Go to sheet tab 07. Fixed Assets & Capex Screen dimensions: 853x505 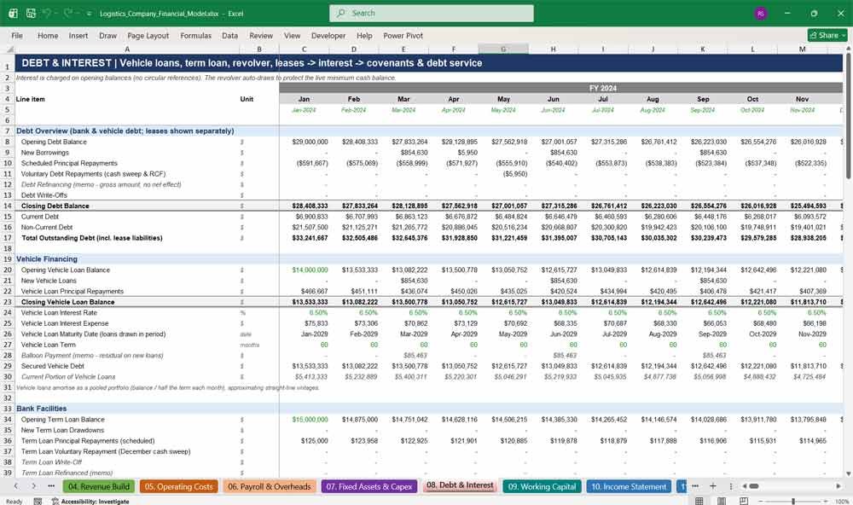369,486
